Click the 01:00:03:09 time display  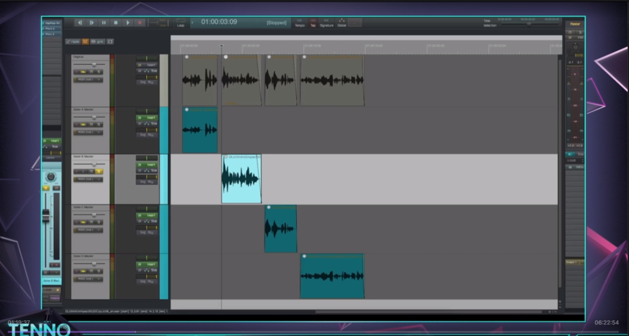pyautogui.click(x=219, y=22)
